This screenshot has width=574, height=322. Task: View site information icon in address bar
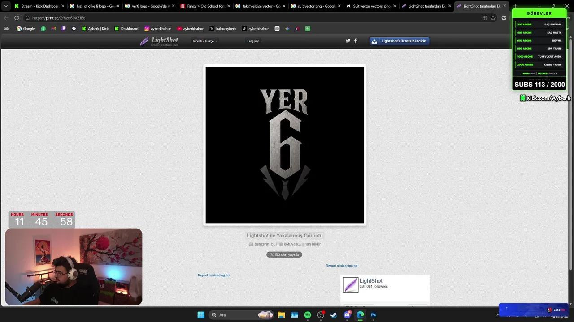click(x=27, y=18)
